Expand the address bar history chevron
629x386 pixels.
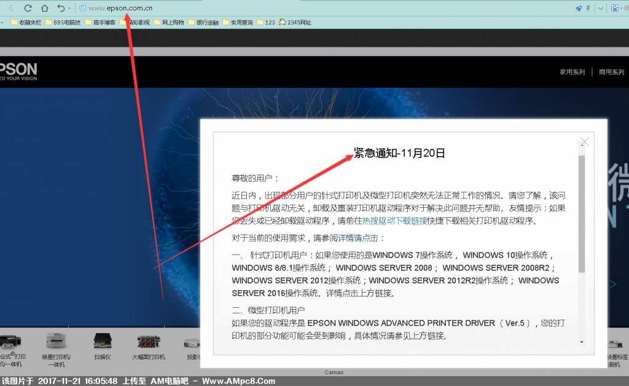601,8
